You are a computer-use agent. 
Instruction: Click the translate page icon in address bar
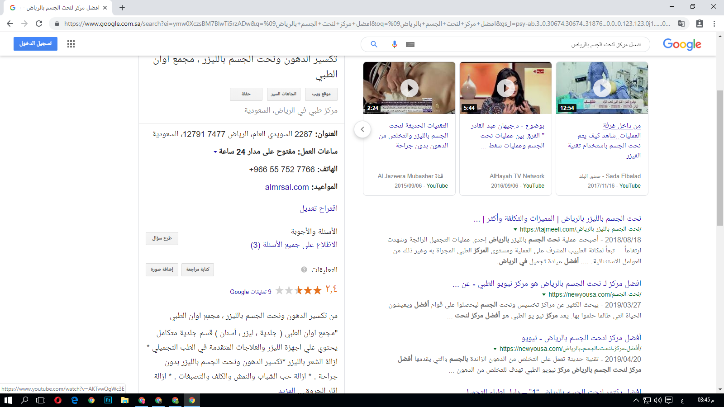point(681,24)
